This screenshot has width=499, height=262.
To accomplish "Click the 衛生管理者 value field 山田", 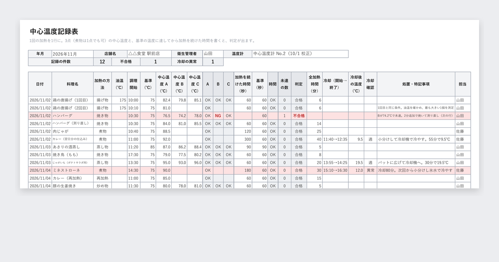I will coord(212,54).
